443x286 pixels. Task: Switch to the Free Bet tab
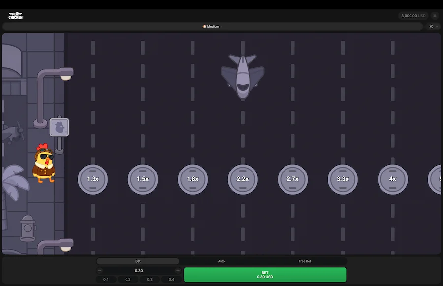coord(305,261)
